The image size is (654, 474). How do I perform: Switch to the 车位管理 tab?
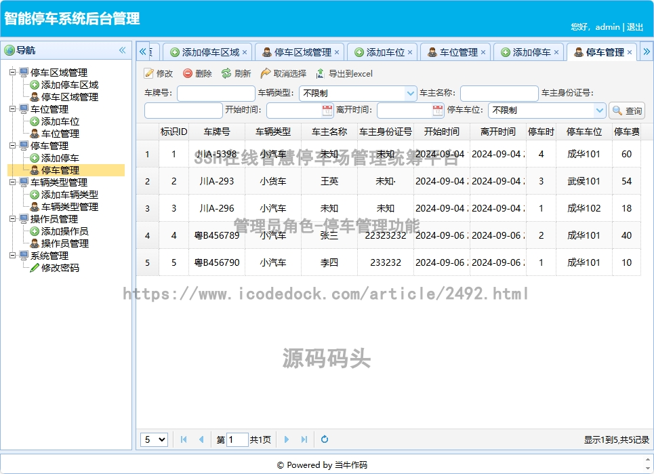click(455, 52)
